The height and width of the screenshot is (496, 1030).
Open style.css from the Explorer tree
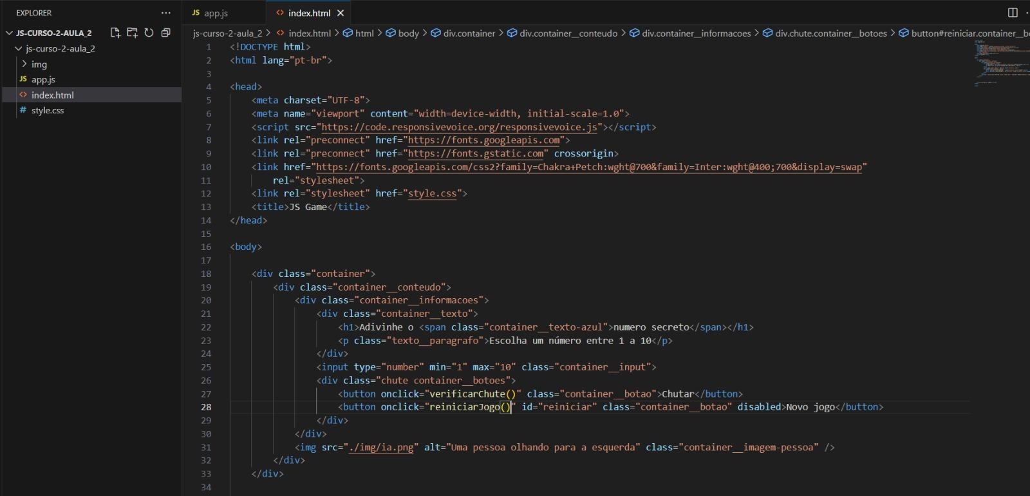pos(48,110)
